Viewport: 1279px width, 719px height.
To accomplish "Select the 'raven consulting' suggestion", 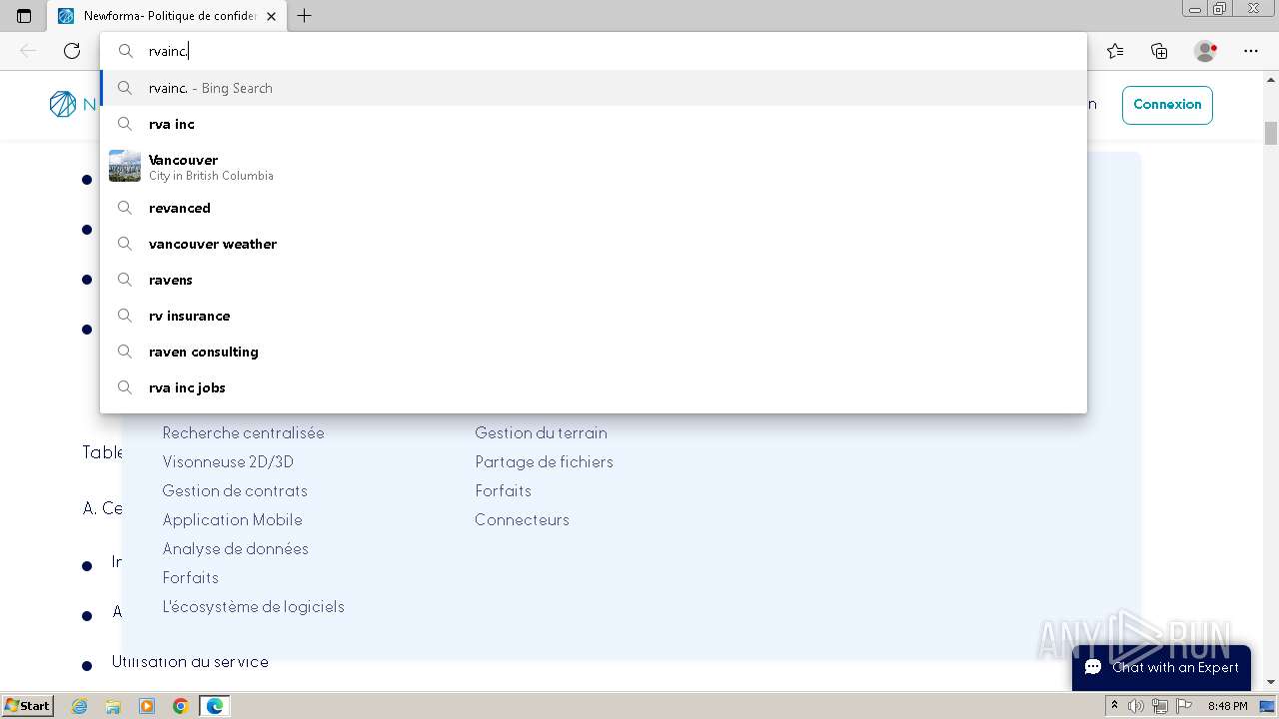I will [594, 352].
